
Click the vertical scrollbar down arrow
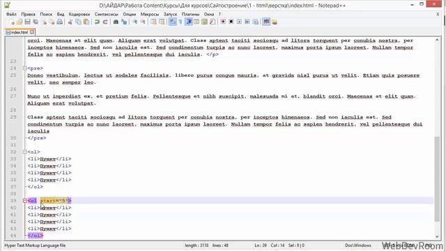point(437,236)
